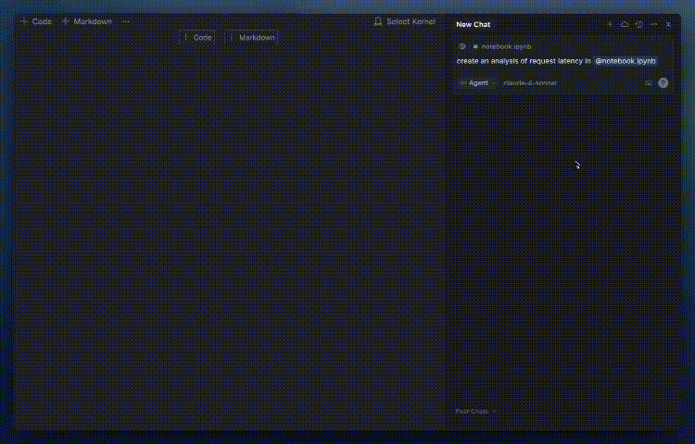Open the claude-4-sonnet model selector
Image resolution: width=695 pixels, height=444 pixels.
[x=530, y=83]
